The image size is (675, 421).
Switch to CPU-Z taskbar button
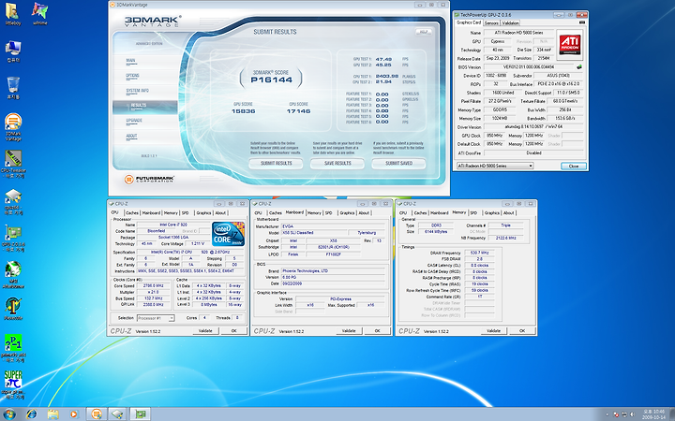point(117,414)
